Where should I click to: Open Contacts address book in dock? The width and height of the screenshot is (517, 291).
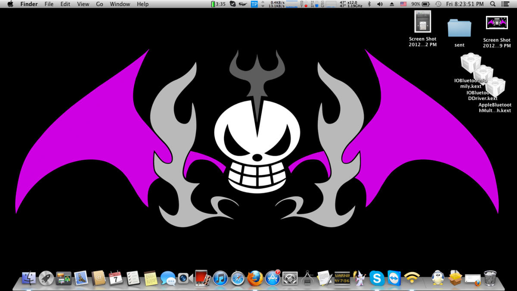point(99,278)
